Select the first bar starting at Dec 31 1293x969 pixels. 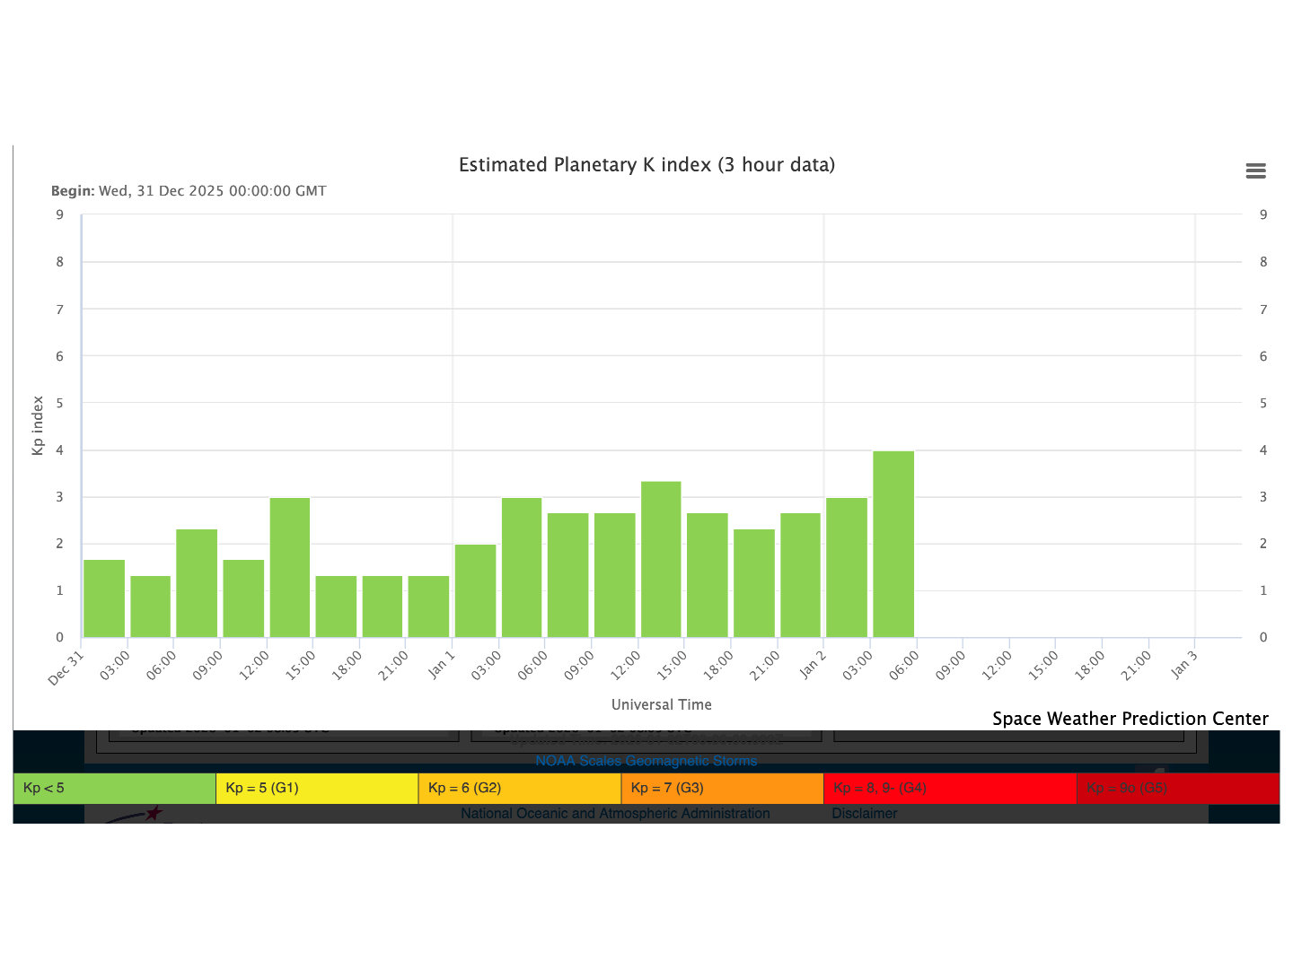click(x=104, y=598)
